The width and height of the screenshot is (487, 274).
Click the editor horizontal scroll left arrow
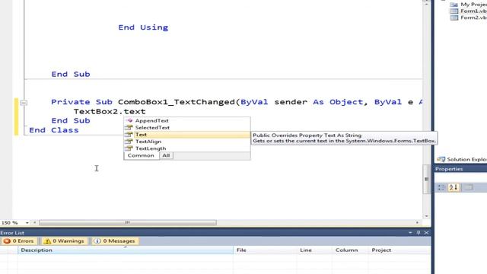[x=34, y=223]
